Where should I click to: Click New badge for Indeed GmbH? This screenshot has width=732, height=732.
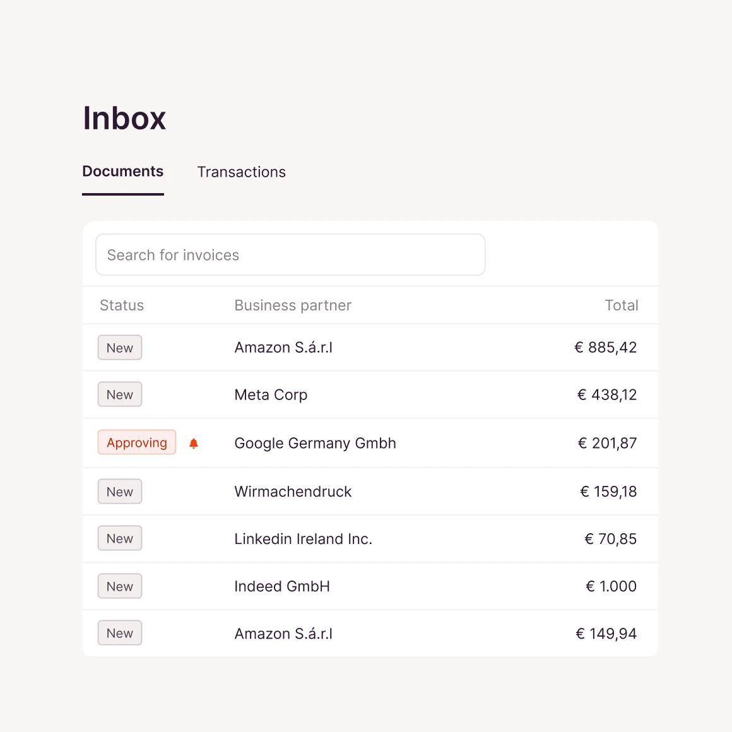[x=120, y=587]
